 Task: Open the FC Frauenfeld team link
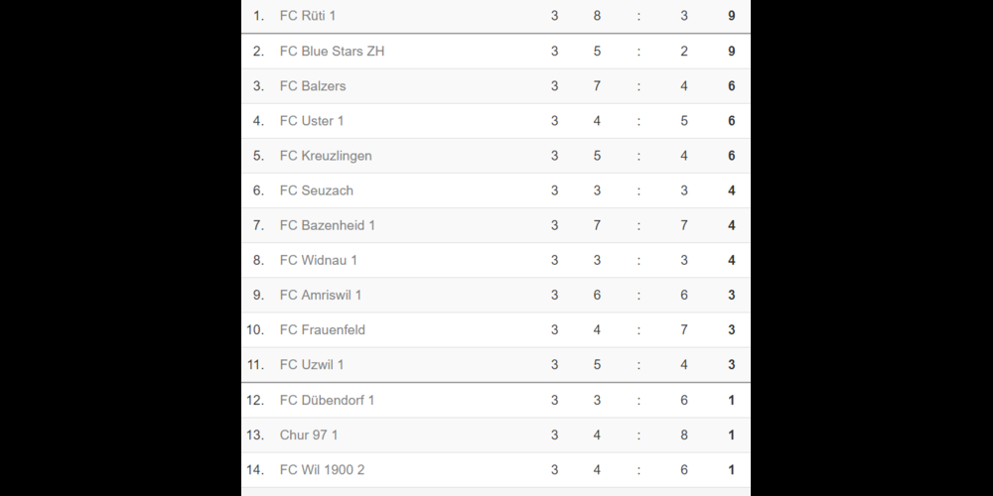(323, 329)
